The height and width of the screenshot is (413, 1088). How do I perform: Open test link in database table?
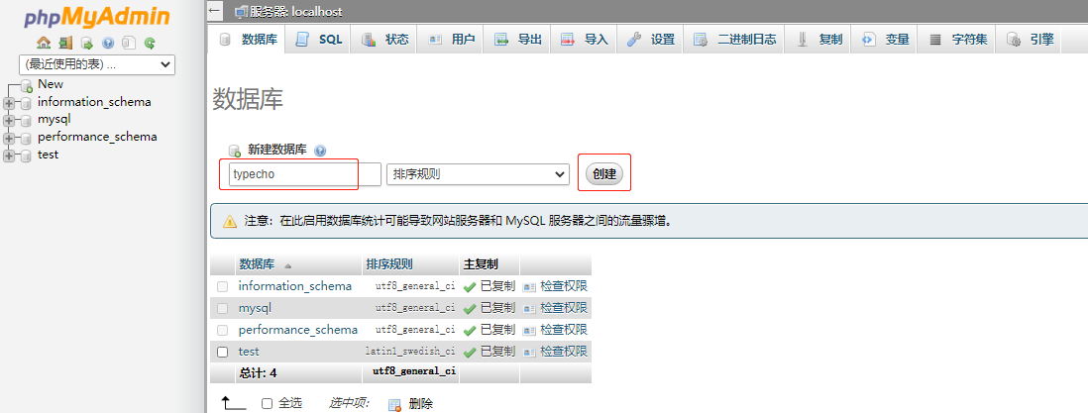[249, 352]
